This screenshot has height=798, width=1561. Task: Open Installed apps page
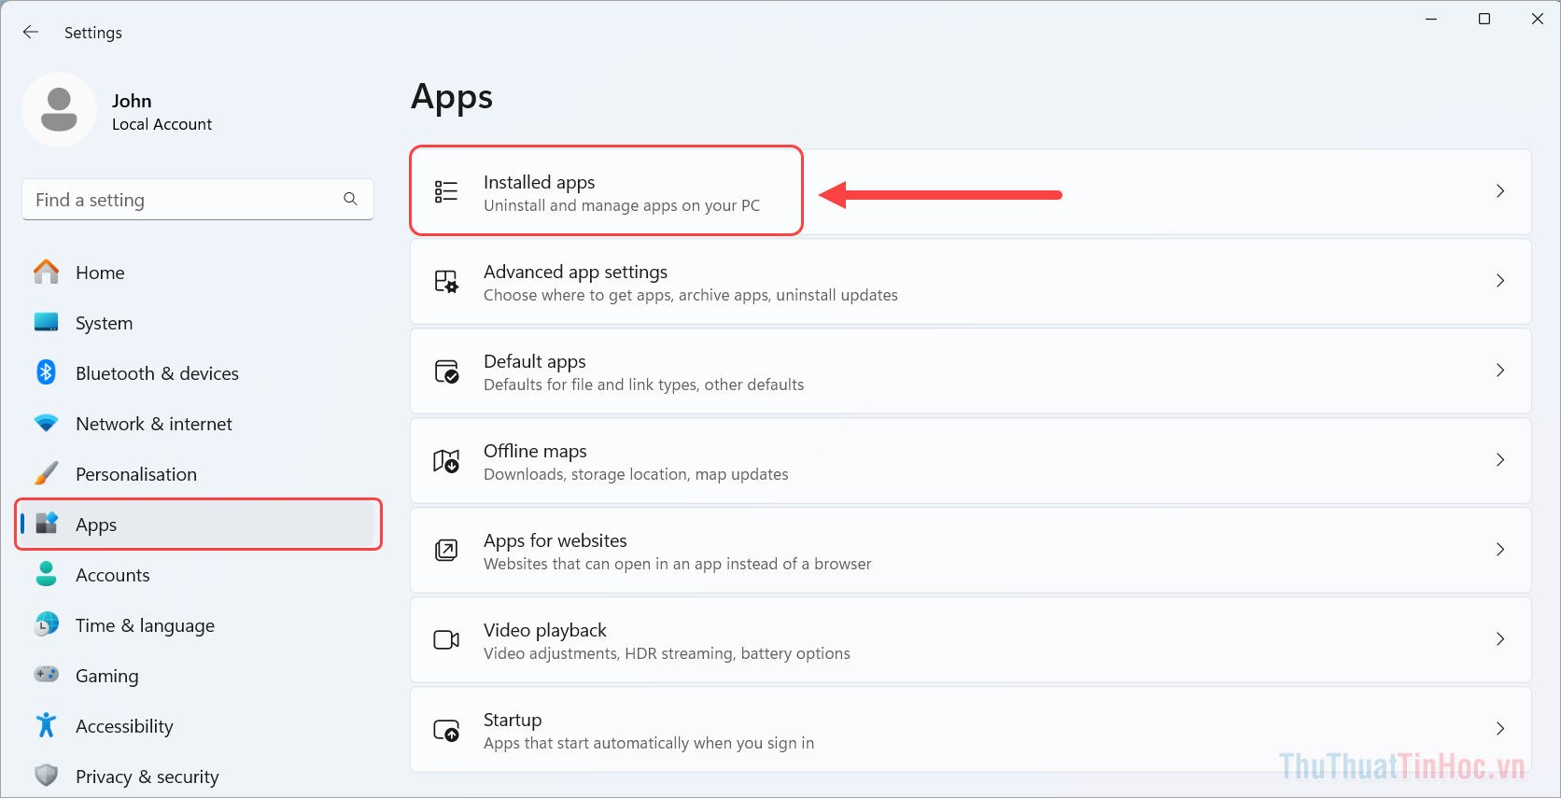pyautogui.click(x=971, y=191)
